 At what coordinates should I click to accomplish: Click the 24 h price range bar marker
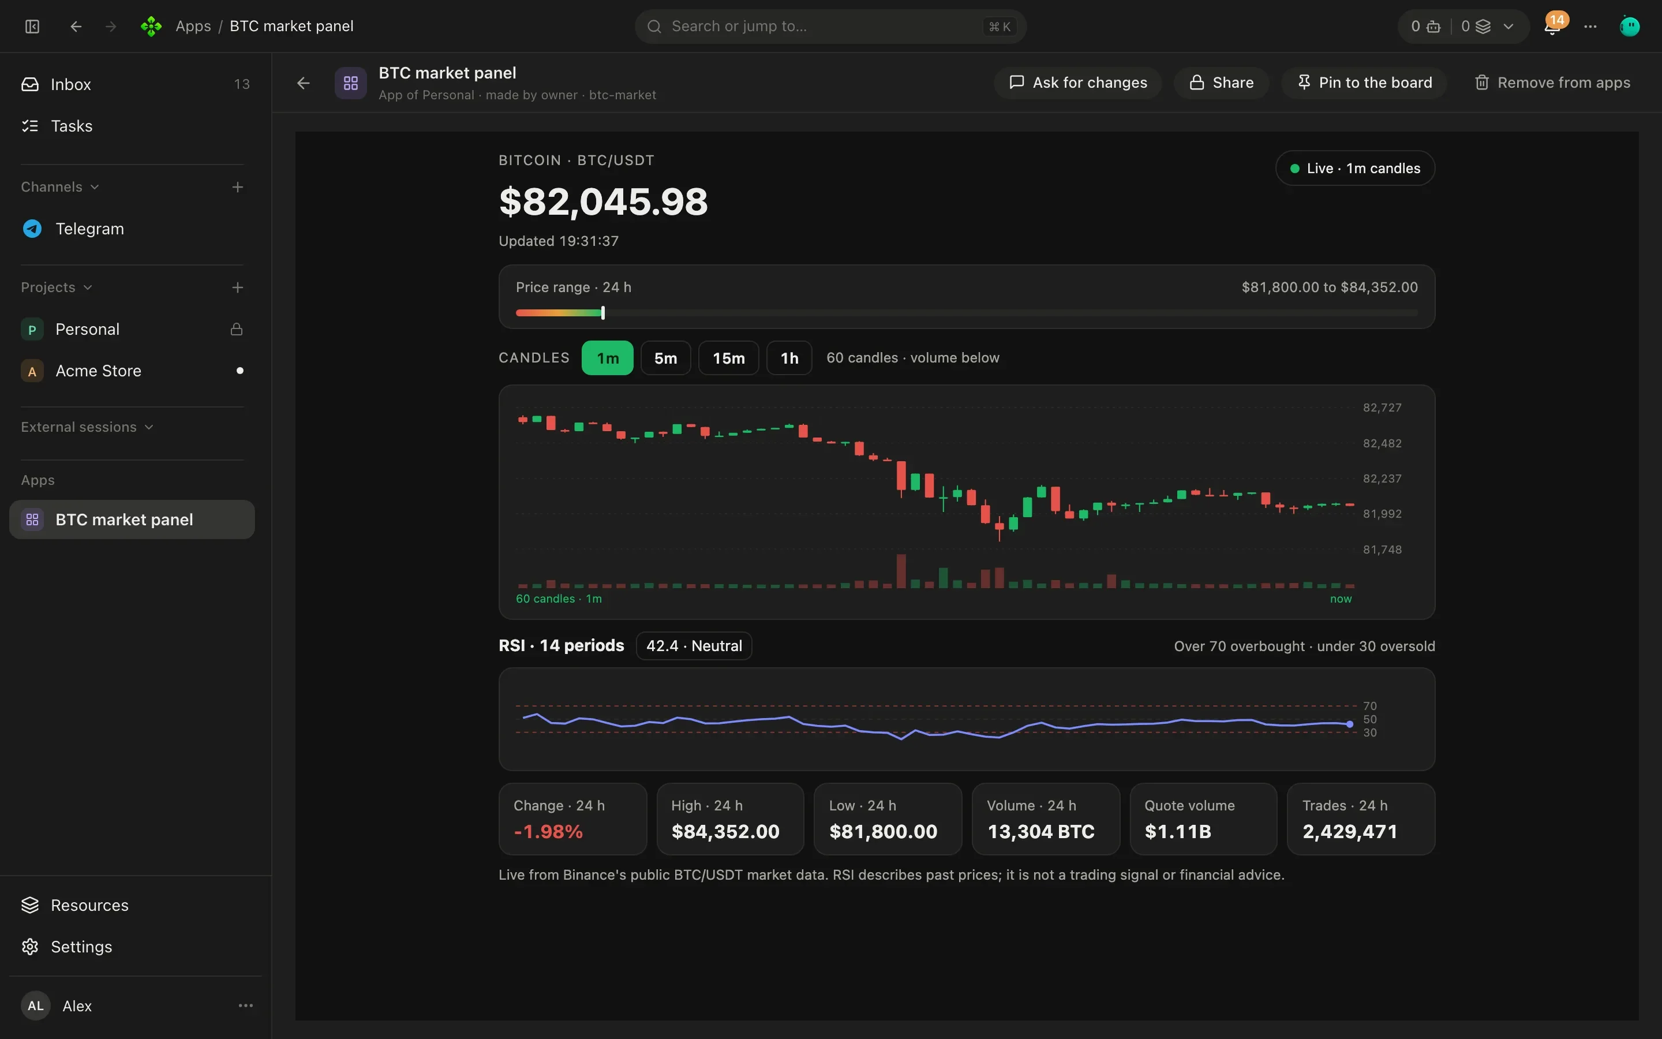click(x=603, y=313)
